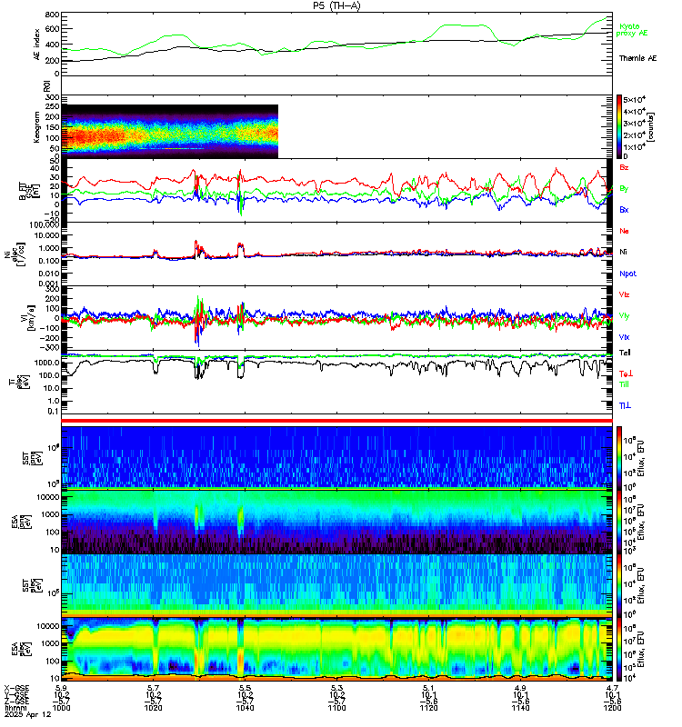The image size is (682, 727).
Task: Select the green "Ti∥" legend label
Action: [624, 384]
